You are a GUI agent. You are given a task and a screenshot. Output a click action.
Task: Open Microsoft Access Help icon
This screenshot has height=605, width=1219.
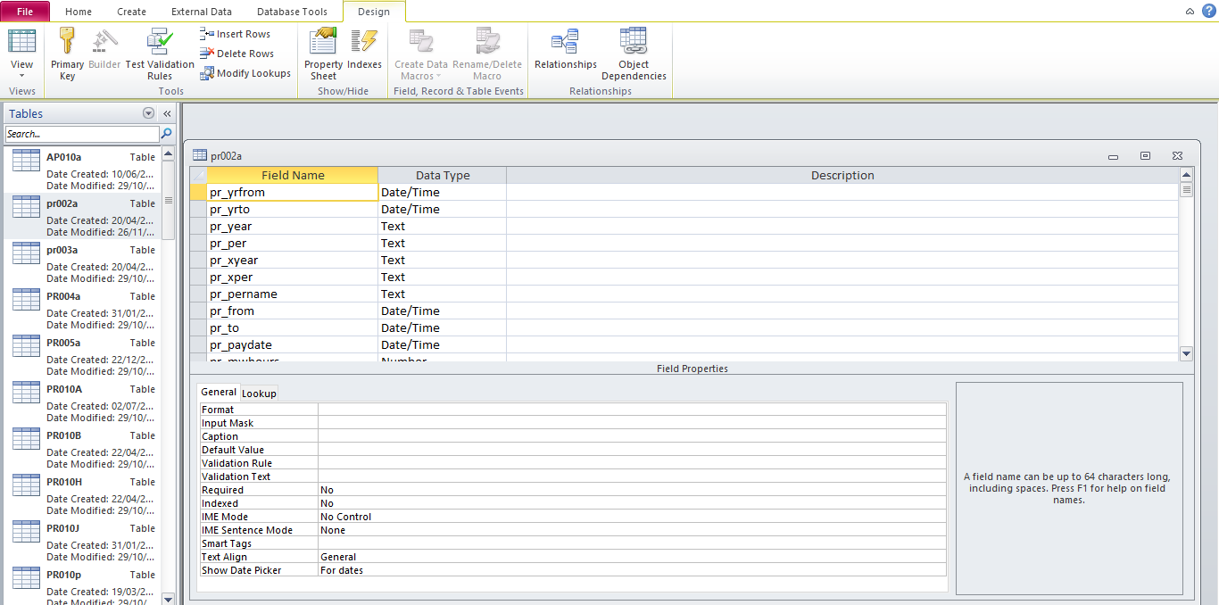click(x=1208, y=11)
